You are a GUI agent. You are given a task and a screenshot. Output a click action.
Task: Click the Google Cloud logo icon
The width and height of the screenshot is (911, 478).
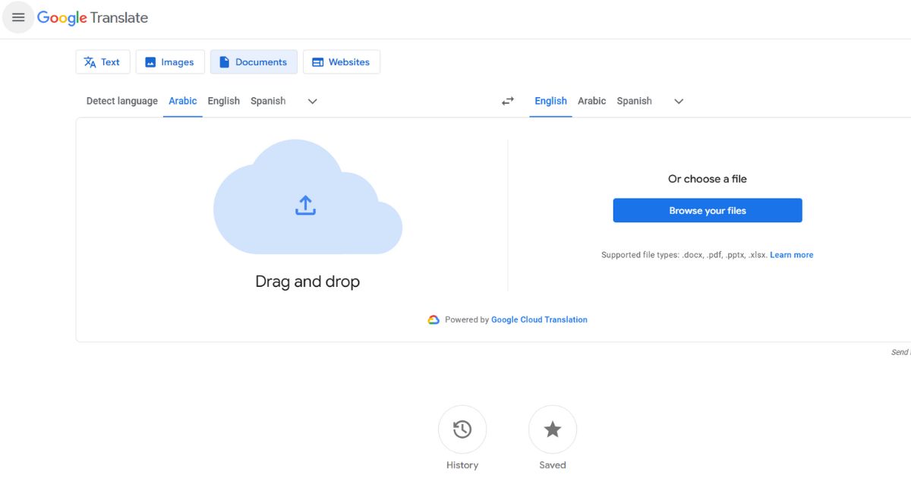pos(433,319)
